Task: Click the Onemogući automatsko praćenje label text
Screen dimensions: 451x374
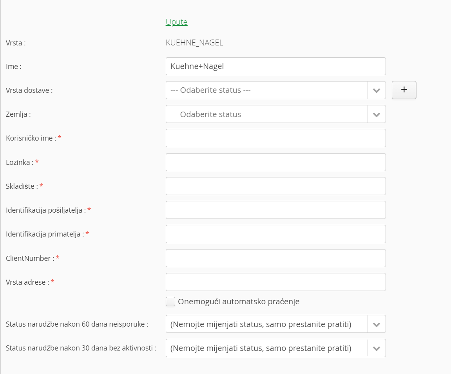Action: (x=239, y=302)
